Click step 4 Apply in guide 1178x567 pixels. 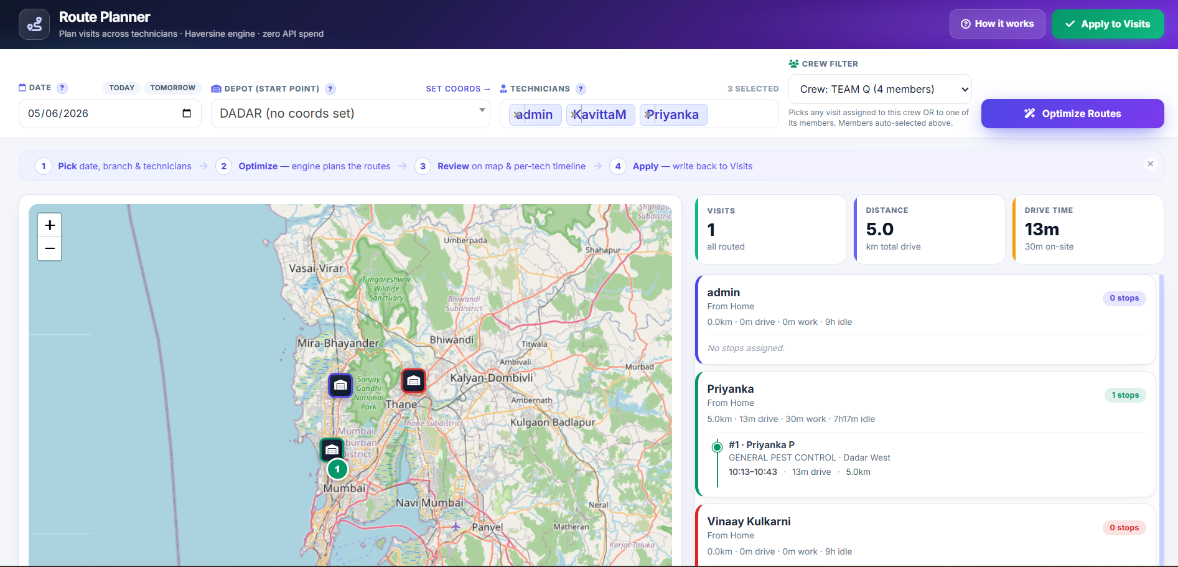(681, 166)
